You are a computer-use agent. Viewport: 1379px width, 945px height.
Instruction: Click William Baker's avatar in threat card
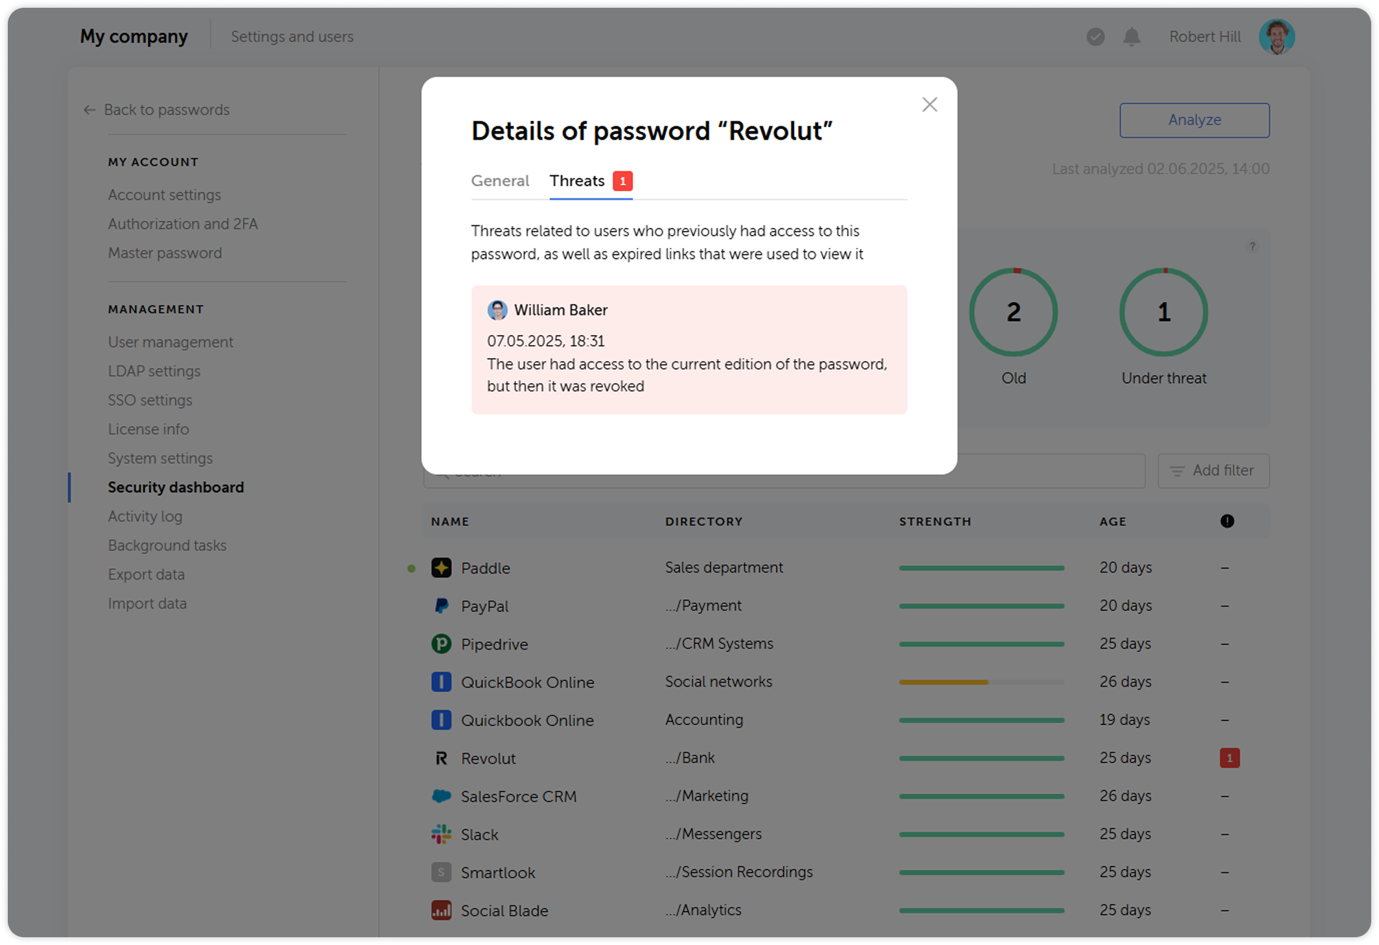[497, 310]
